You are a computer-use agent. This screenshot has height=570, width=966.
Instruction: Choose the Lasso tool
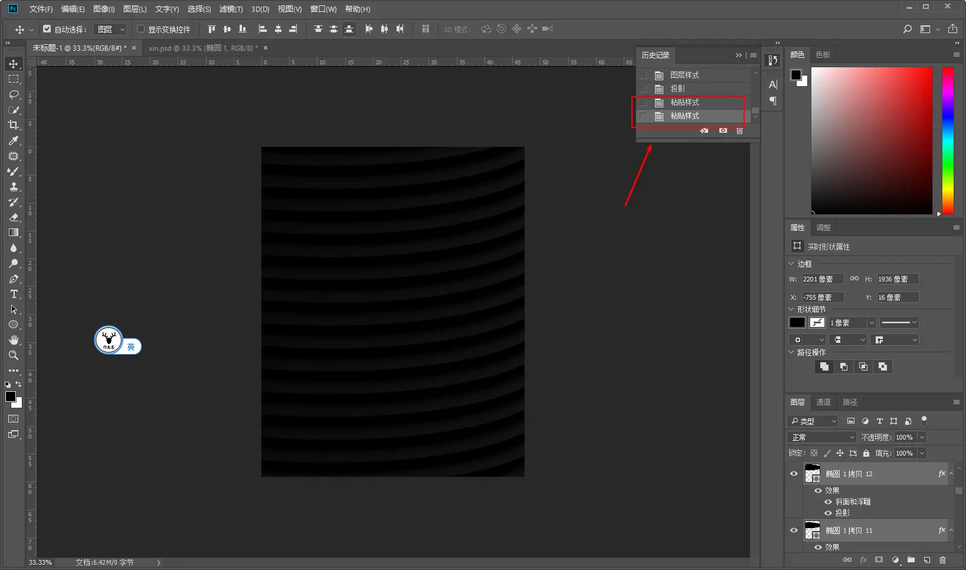click(x=14, y=94)
